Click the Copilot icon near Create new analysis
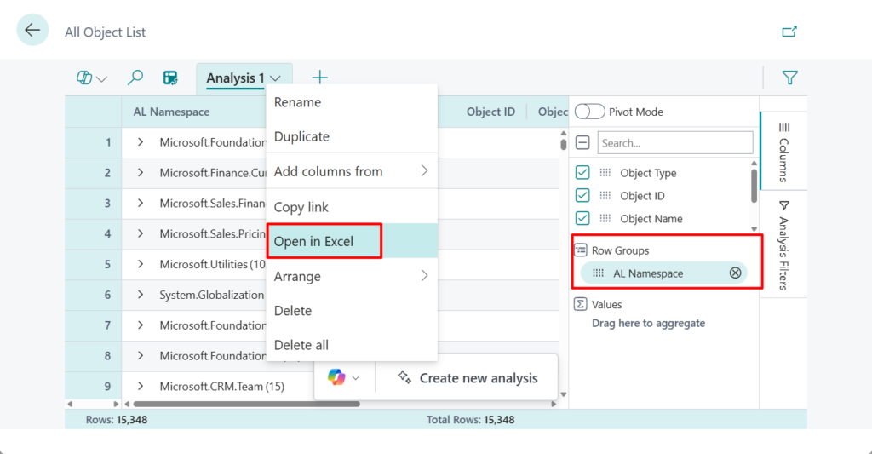Screen dimensions: 872x454 [337, 377]
